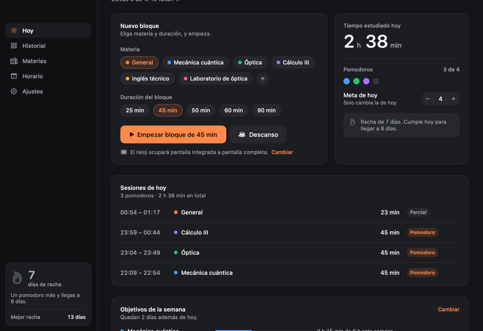Click the Parcial tag on General session
The image size is (483, 331).
pos(418,212)
